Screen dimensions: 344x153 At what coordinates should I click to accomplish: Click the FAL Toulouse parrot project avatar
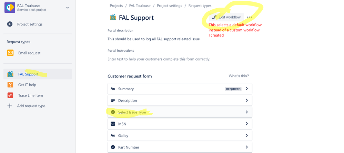[x=10, y=8]
